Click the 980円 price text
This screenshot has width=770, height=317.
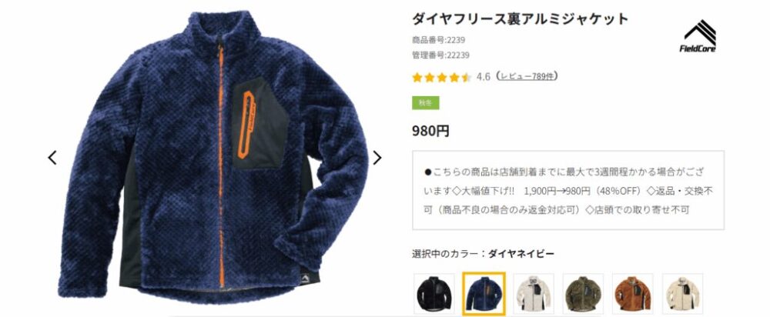coord(430,131)
